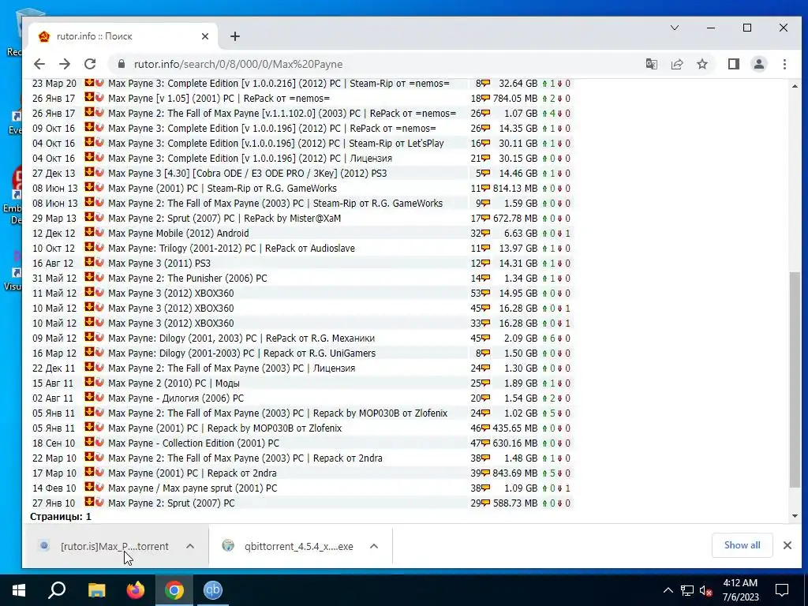This screenshot has height=606, width=808.
Task: Download torrent for Max Payne 2: The Punisher
Action: [89, 277]
